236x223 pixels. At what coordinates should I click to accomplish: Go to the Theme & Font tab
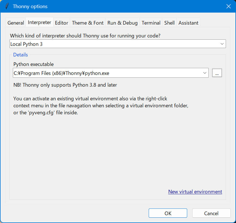pyautogui.click(x=88, y=23)
